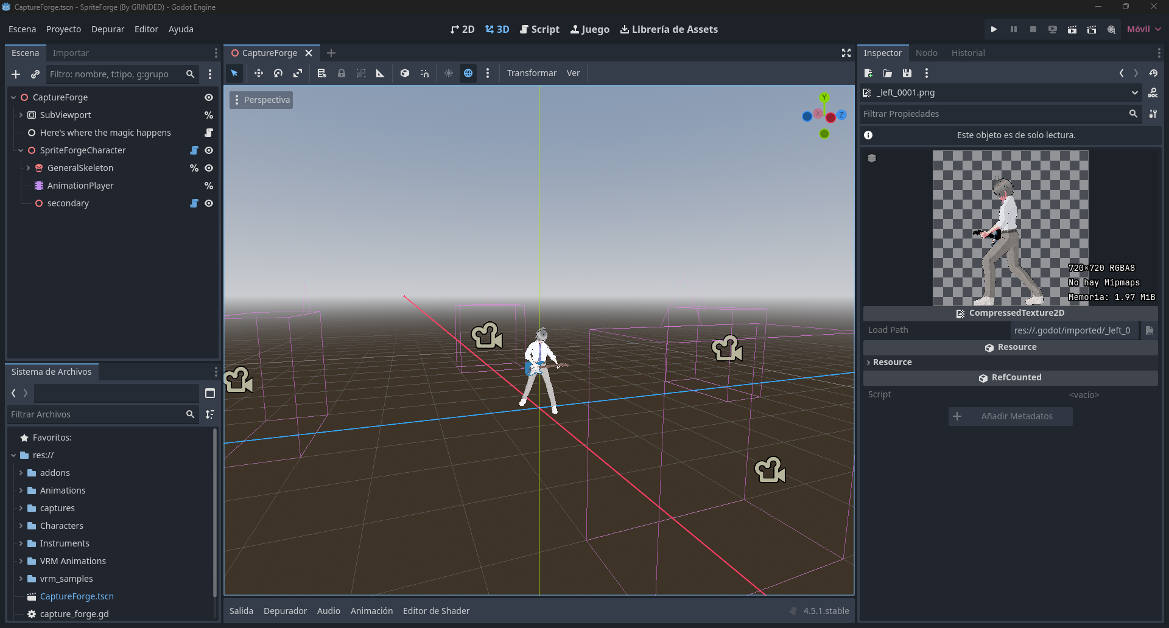Open the Proyecto menu
Viewport: 1169px width, 628px height.
pos(63,29)
